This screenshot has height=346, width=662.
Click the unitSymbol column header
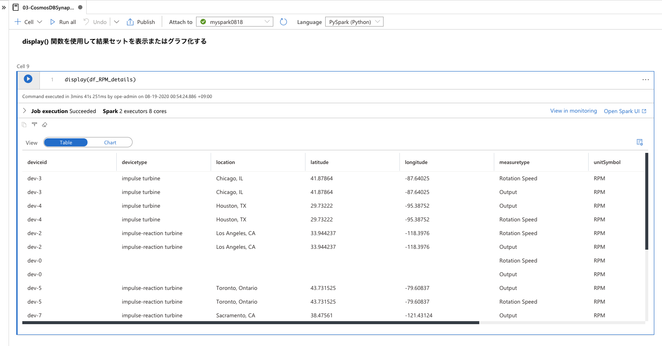607,162
